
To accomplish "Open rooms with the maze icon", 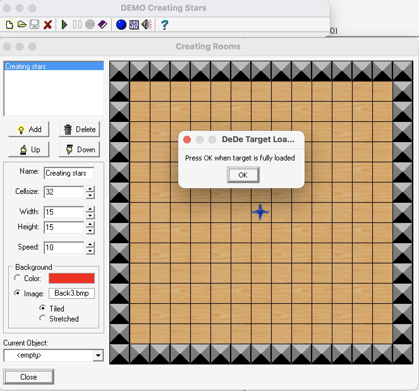I will [134, 24].
